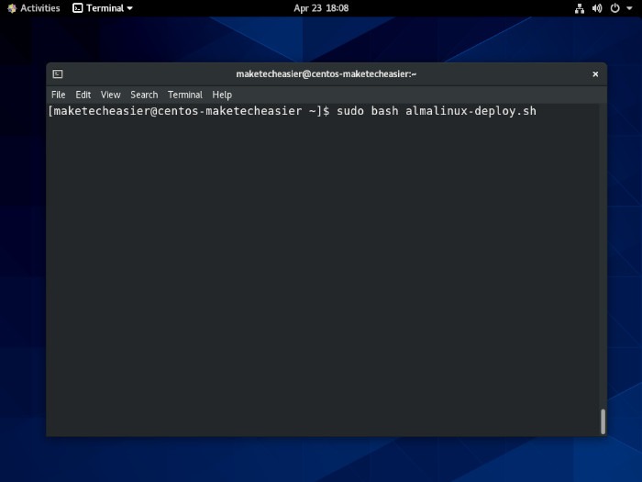Open the File menu
642x482 pixels.
click(58, 95)
